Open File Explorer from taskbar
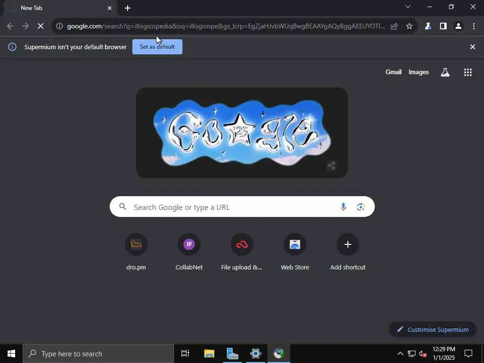 (209, 354)
